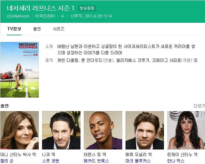Click the actor name link 스콧 코헨
Viewport: 205px width, 164px height.
51,161
